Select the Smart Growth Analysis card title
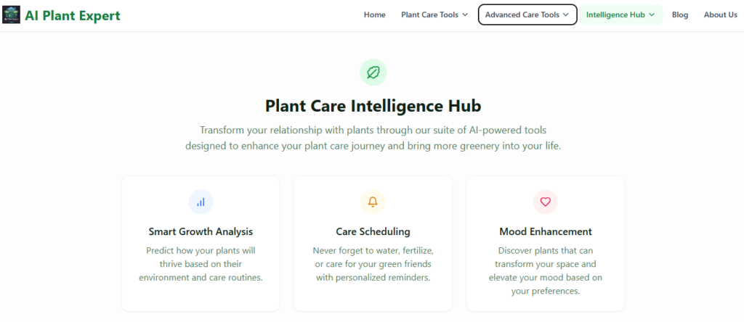744x322 pixels. coord(201,232)
